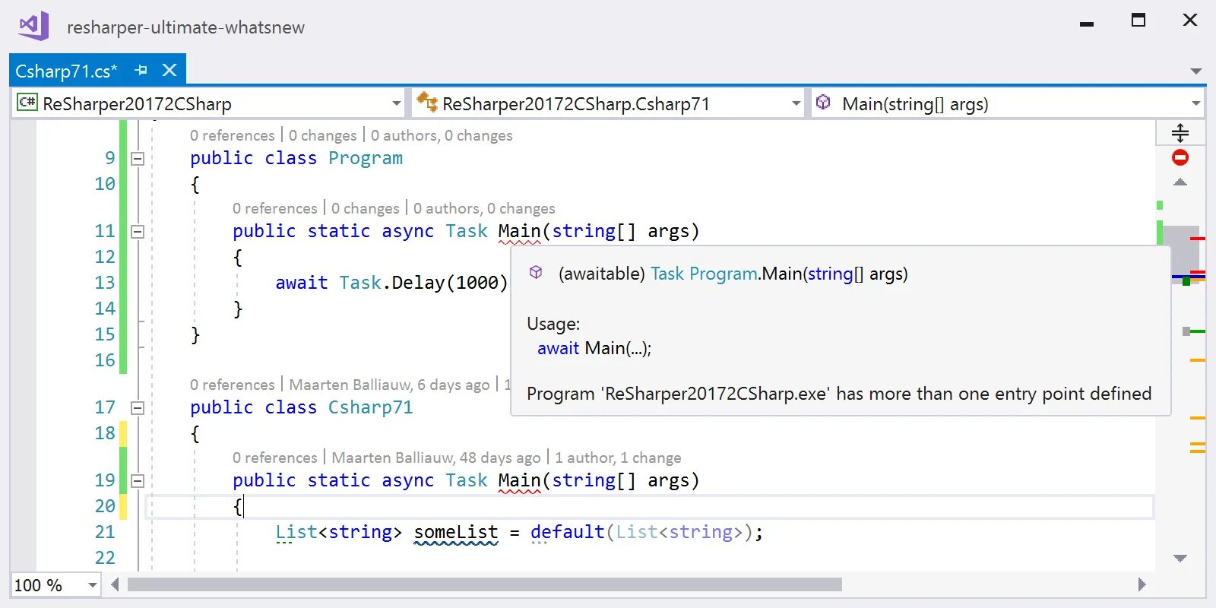Image resolution: width=1216 pixels, height=608 pixels.
Task: Click the Main identifier on line 19
Action: point(519,480)
